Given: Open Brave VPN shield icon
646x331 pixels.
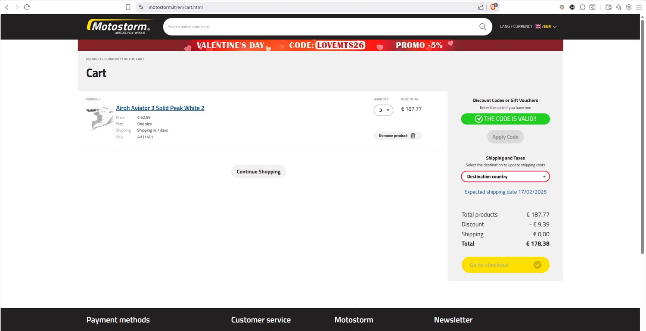Looking at the screenshot, I should 629,7.
